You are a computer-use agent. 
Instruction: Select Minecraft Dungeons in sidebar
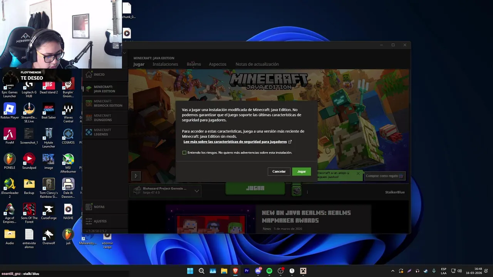[105, 118]
